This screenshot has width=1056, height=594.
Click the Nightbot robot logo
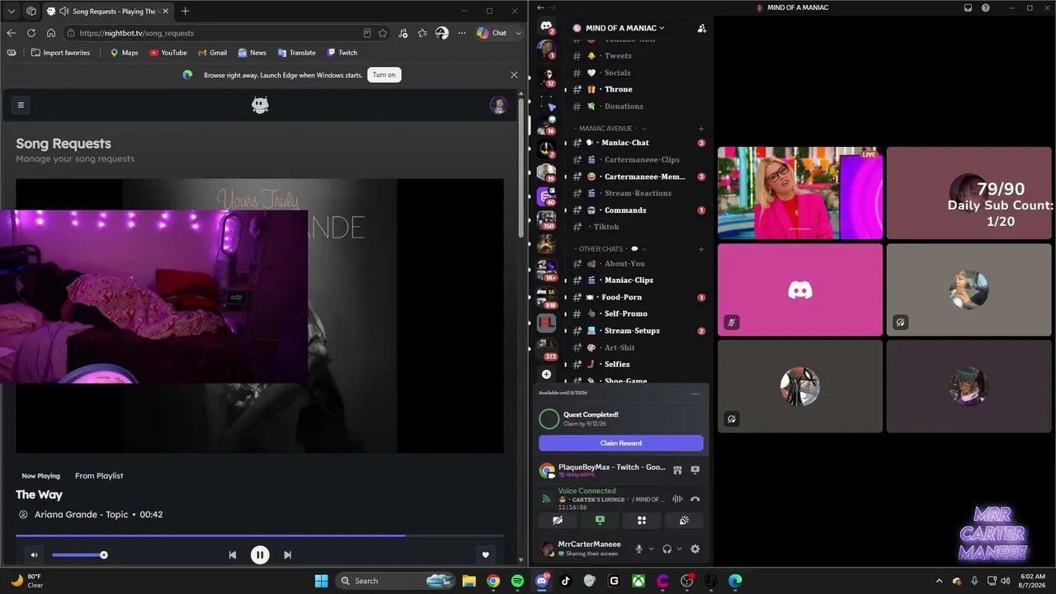point(260,105)
